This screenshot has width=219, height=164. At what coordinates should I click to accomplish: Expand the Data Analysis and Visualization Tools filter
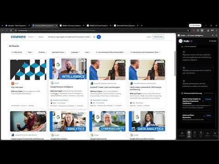pyautogui.click(x=145, y=52)
